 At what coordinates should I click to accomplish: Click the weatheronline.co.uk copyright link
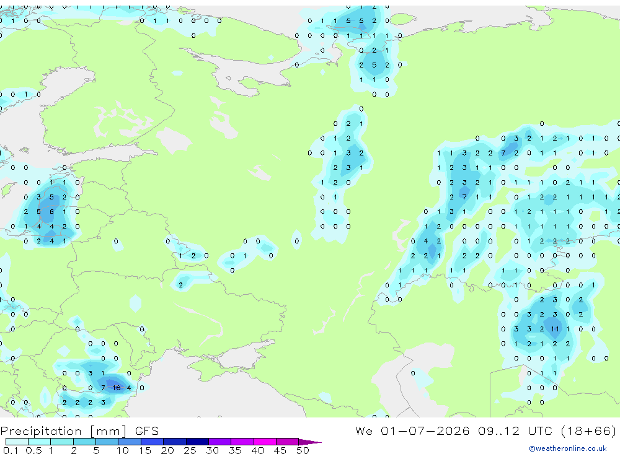click(x=568, y=448)
